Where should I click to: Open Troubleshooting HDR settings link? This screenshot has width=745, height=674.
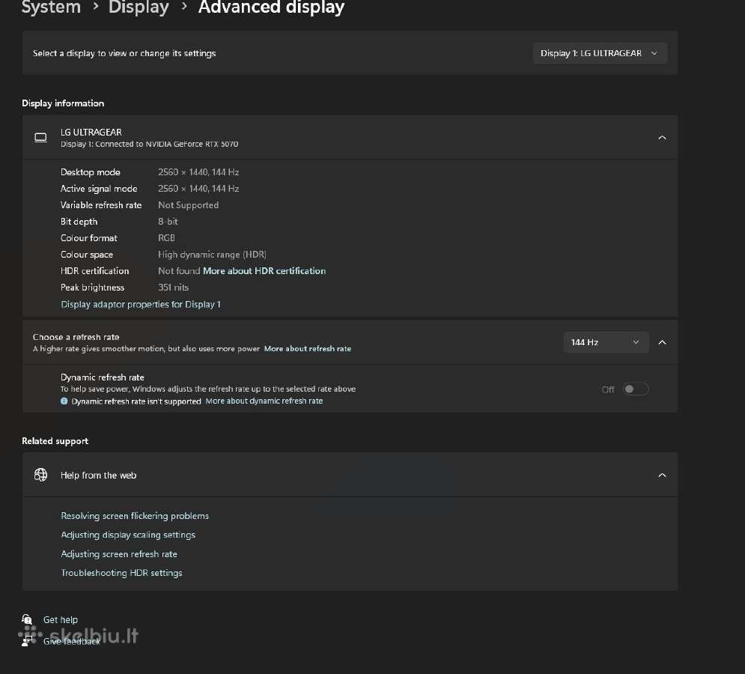(121, 573)
